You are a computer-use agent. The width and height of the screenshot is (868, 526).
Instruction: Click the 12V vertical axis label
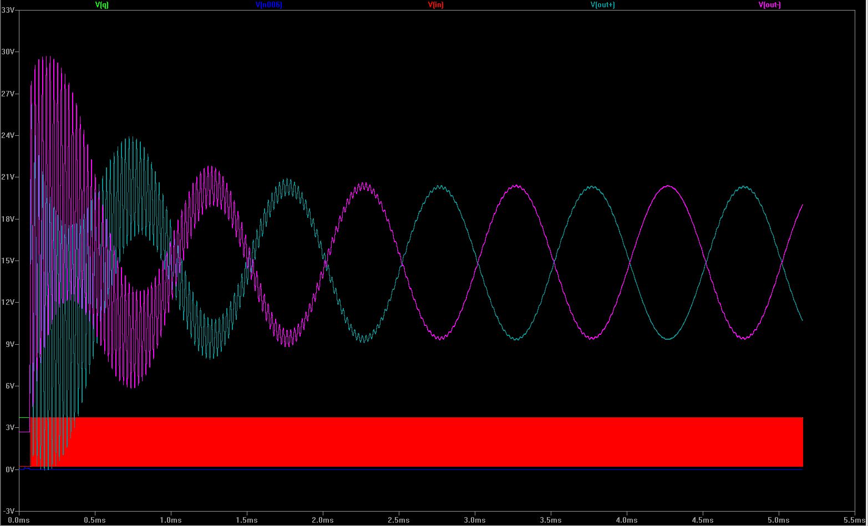coord(8,302)
